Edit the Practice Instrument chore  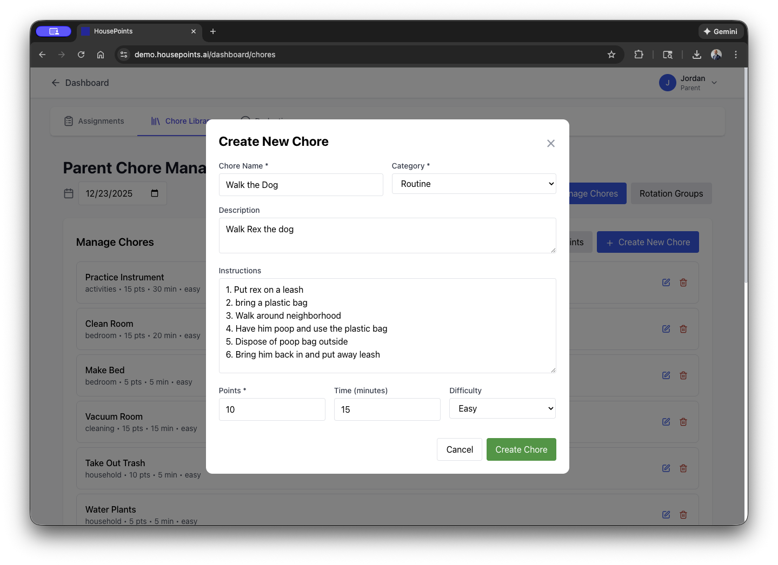[666, 282]
